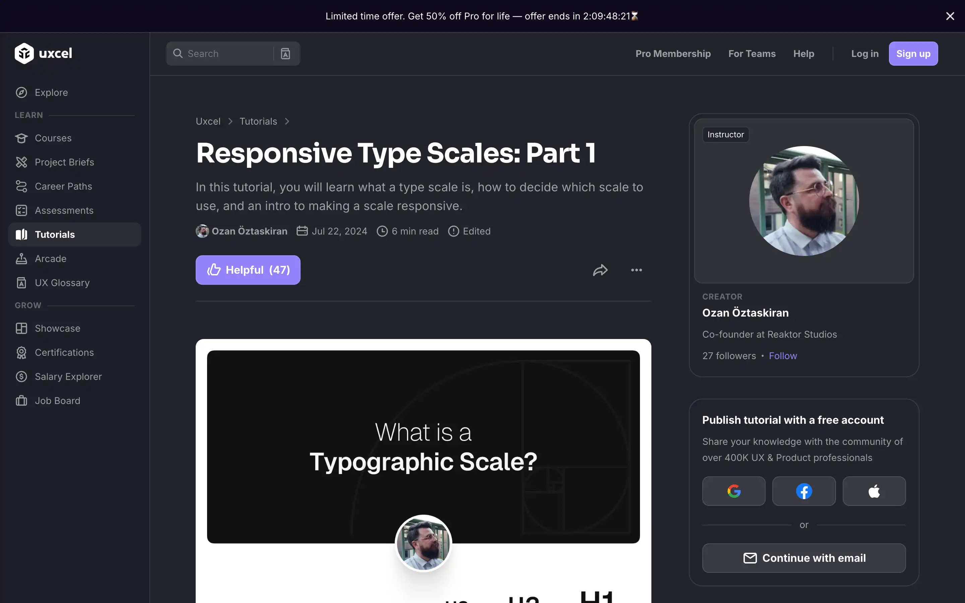Sign in with Facebook icon button
Viewport: 965px width, 603px height.
click(x=804, y=491)
